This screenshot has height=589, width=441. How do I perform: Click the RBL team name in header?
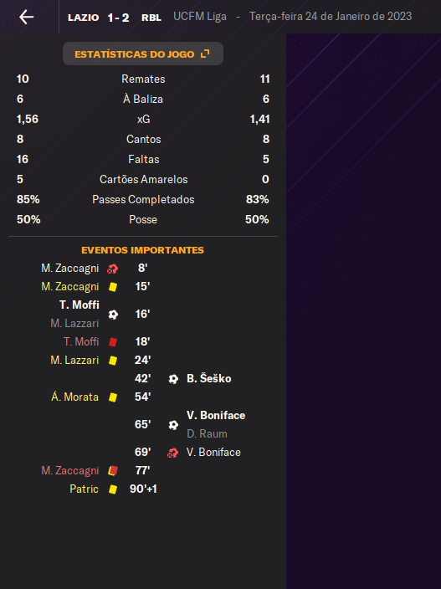click(151, 18)
